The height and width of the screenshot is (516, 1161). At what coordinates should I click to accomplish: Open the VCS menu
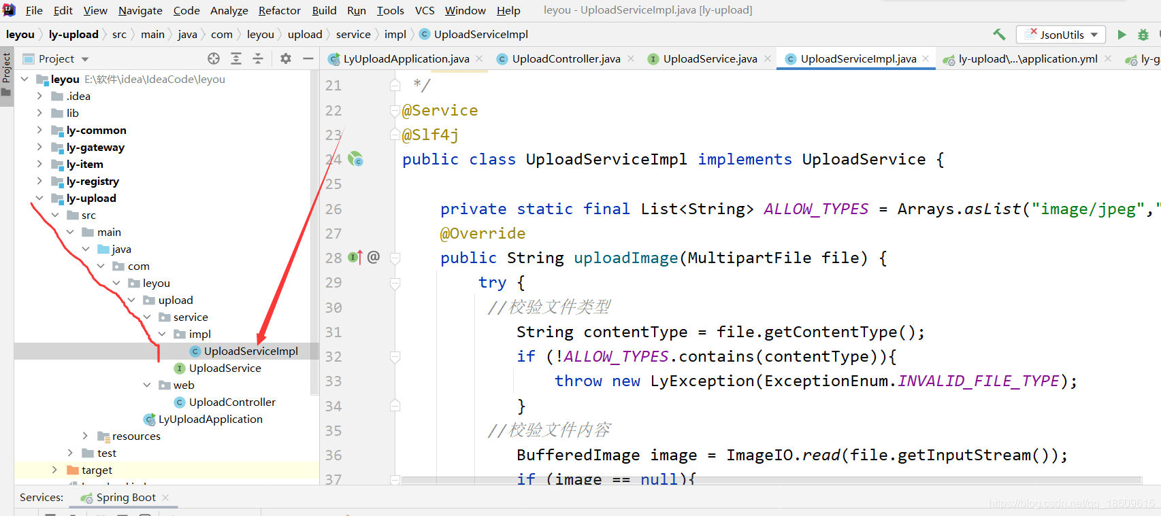click(x=425, y=10)
